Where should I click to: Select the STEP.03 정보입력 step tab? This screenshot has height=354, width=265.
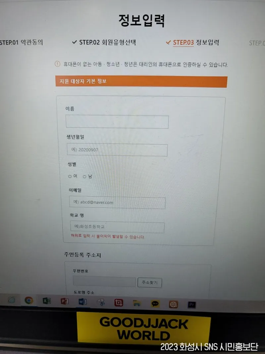(x=192, y=42)
